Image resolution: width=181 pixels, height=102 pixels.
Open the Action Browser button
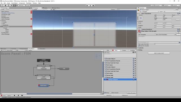click(x=132, y=93)
